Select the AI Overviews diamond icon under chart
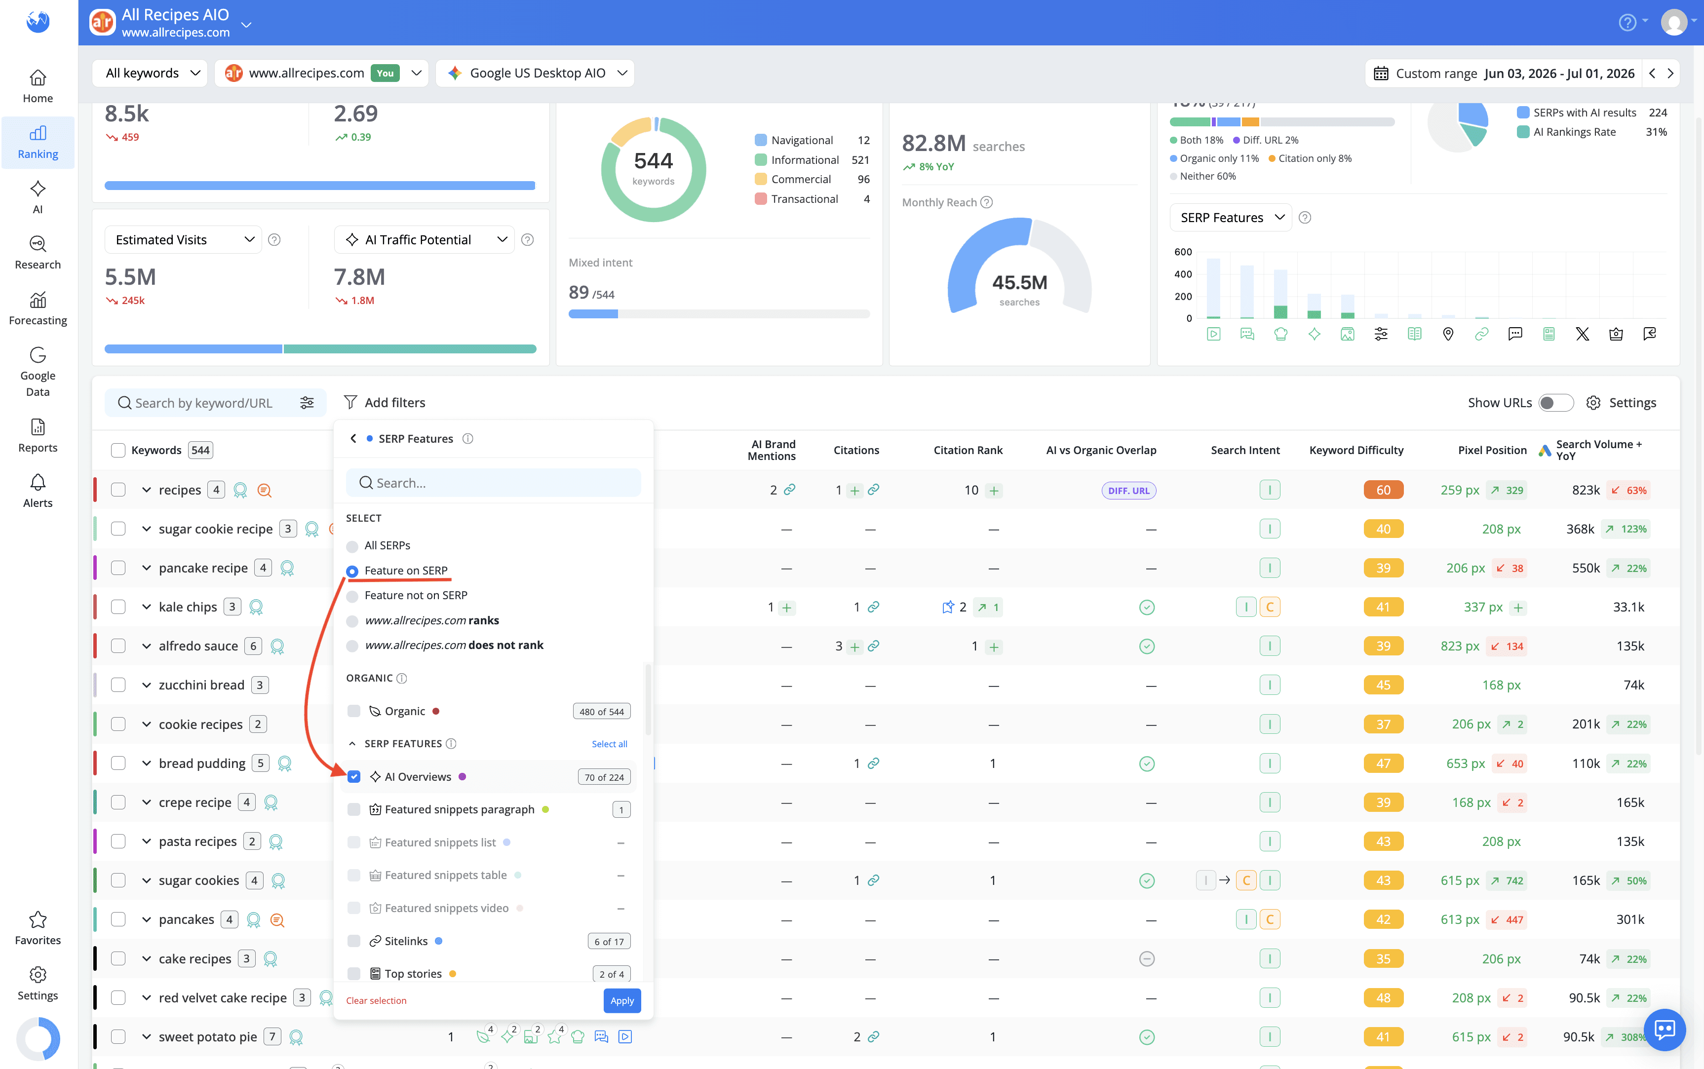 pos(1315,334)
